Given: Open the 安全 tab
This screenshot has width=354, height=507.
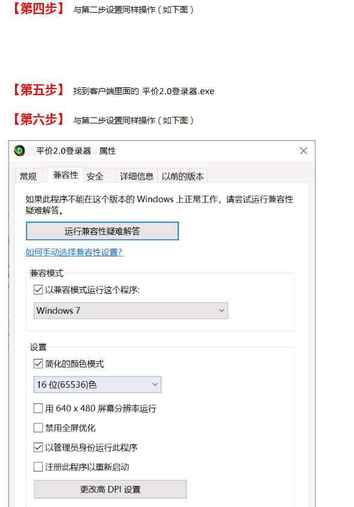Looking at the screenshot, I should [x=95, y=176].
